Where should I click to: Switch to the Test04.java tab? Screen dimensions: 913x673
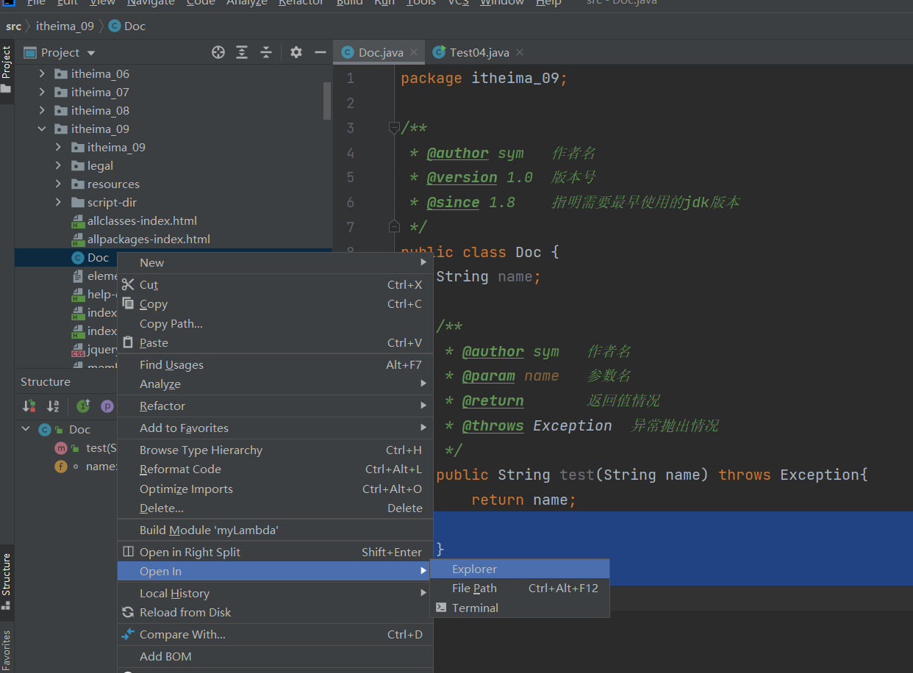[479, 52]
